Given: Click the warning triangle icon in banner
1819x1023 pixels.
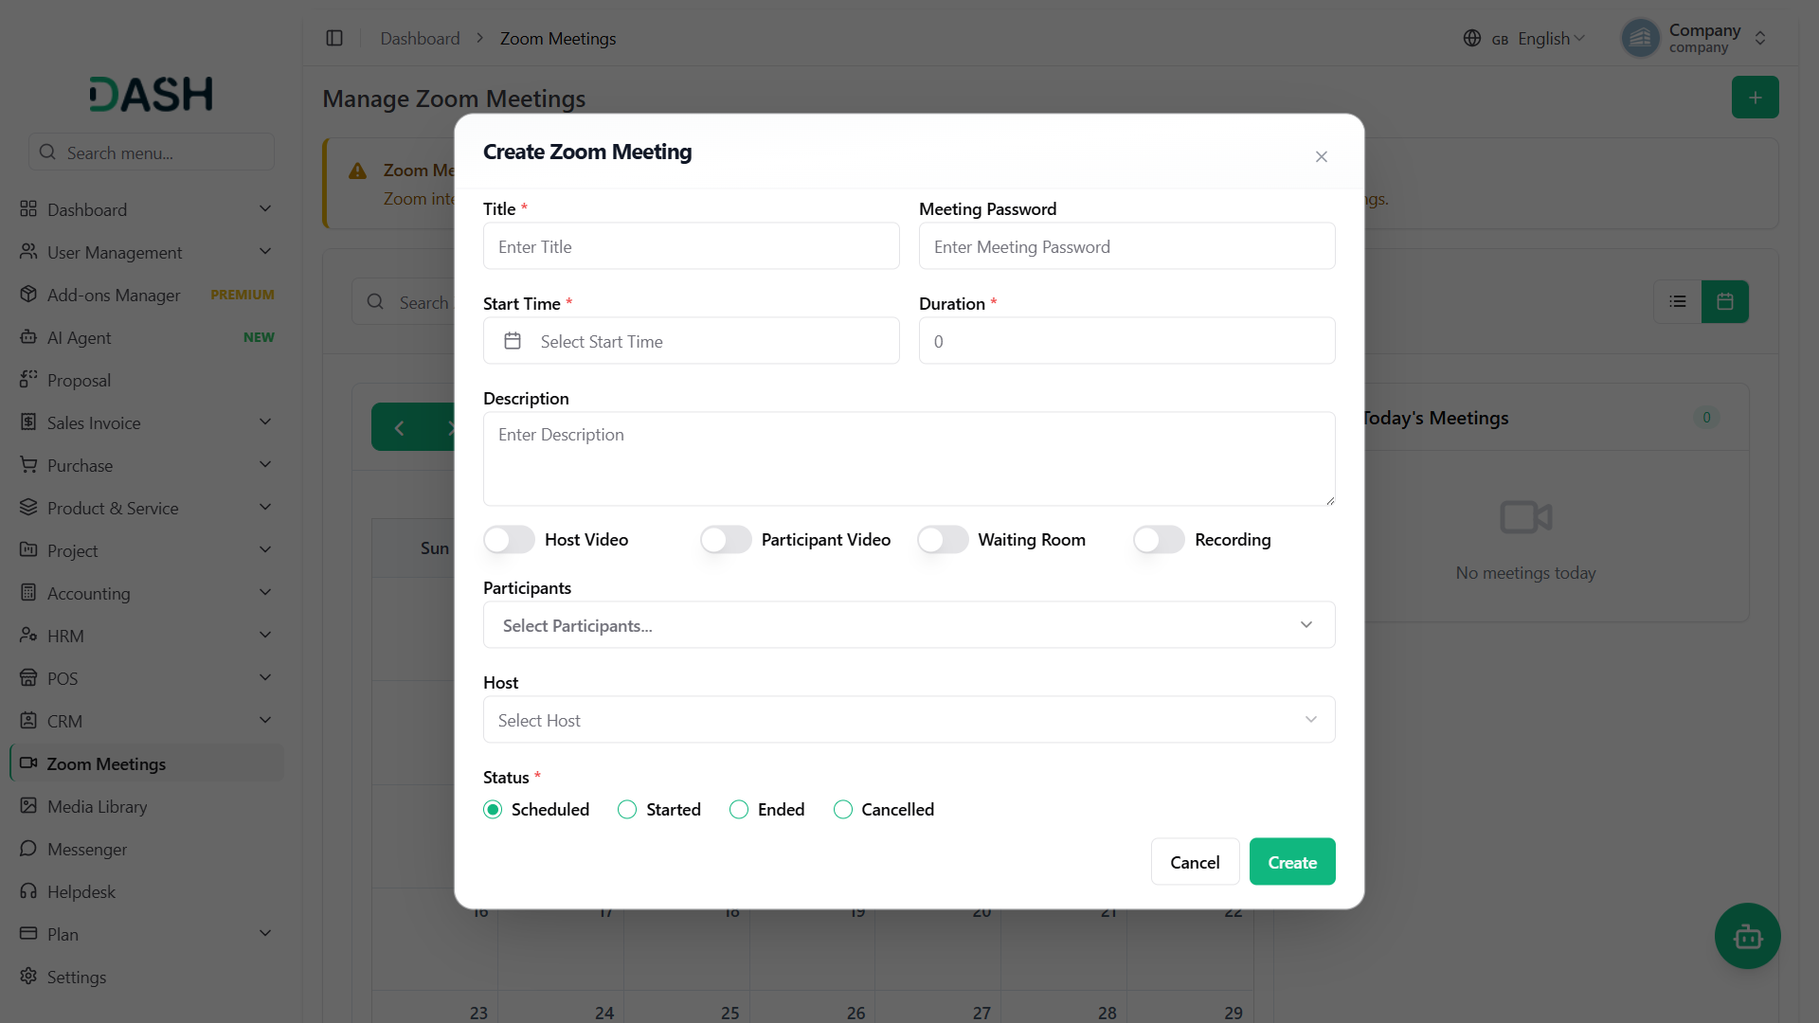Looking at the screenshot, I should coord(357,171).
